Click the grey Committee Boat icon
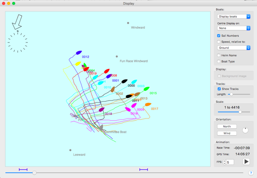This screenshot has height=178, width=257. pyautogui.click(x=101, y=127)
